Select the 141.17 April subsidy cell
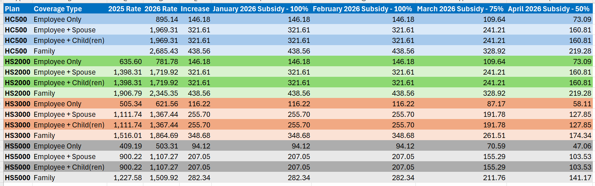Screen dimensions: 595x186 point(580,178)
